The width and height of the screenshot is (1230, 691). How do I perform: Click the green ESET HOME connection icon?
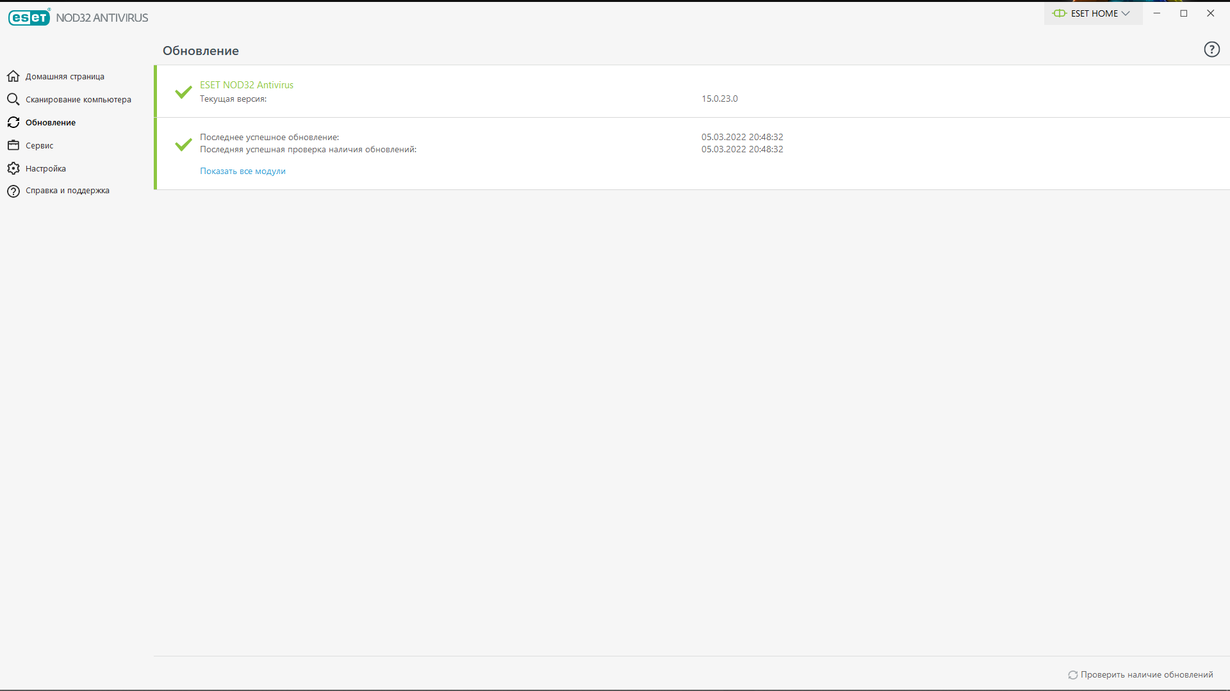point(1060,13)
